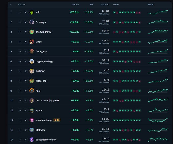173x144 pixels.
Task: Click the plus button in lucas_btc_'s row
Action: coord(20,81)
